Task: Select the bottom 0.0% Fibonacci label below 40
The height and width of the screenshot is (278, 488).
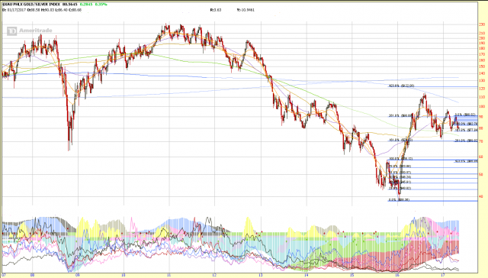Action: tap(399, 200)
